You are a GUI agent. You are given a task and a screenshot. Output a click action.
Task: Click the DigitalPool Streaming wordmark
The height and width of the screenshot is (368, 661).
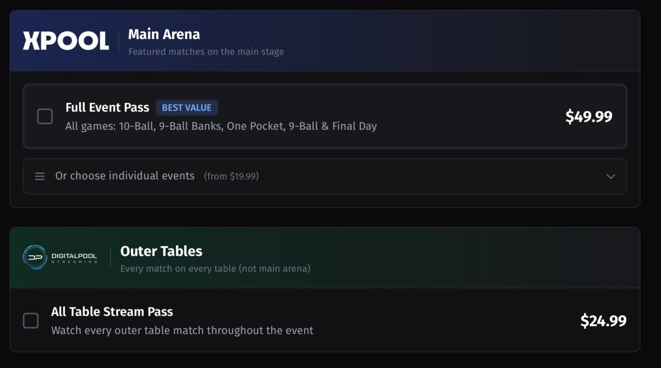75,258
